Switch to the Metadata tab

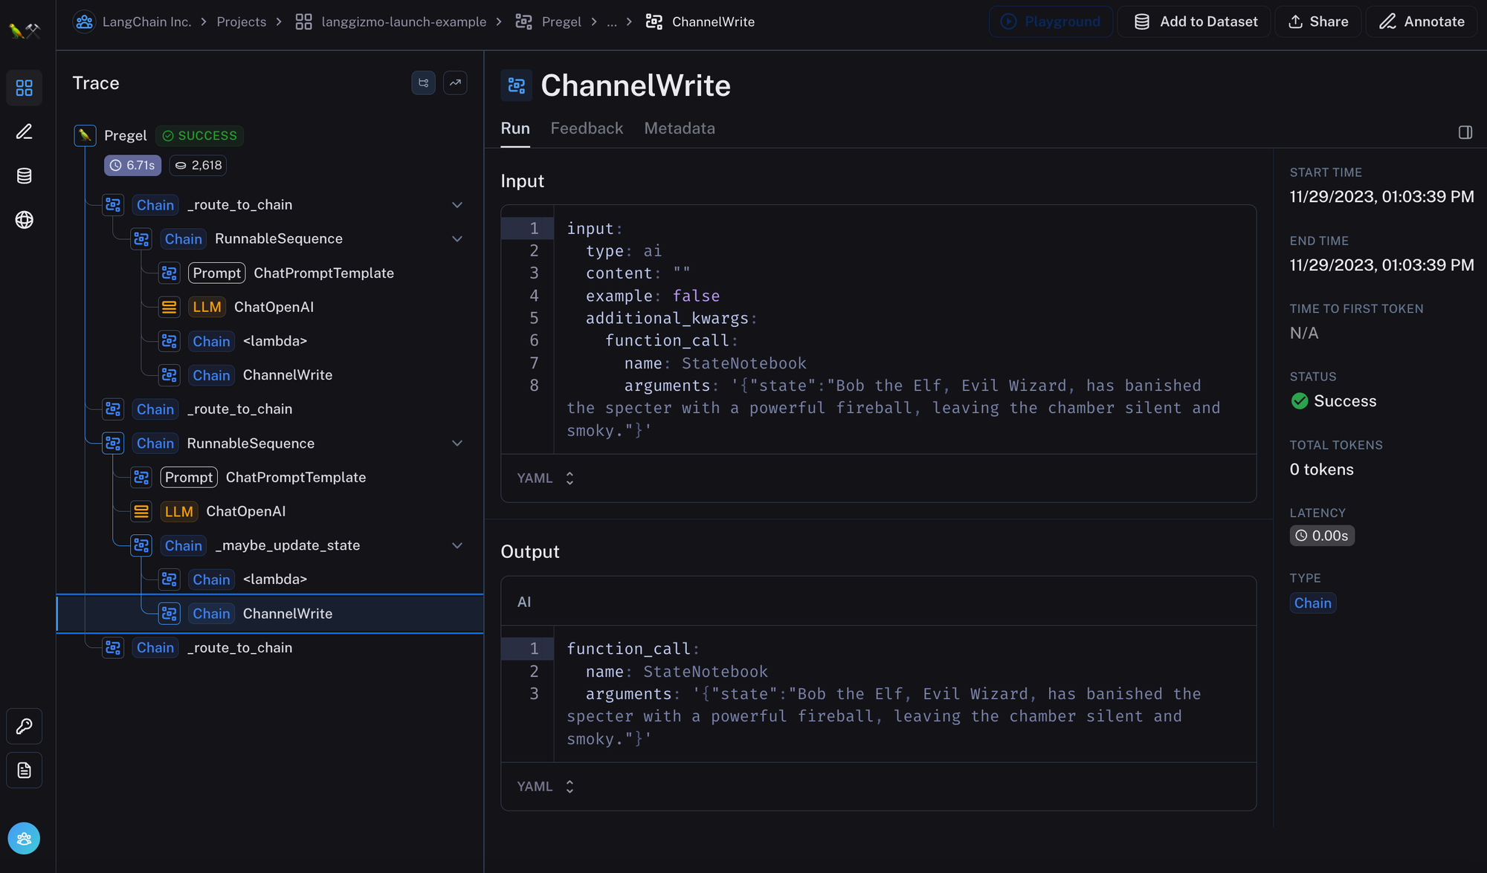(679, 129)
